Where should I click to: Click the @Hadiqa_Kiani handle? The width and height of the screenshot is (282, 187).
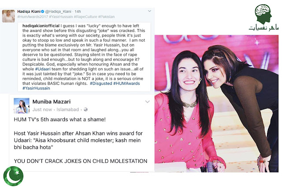pos(58,11)
